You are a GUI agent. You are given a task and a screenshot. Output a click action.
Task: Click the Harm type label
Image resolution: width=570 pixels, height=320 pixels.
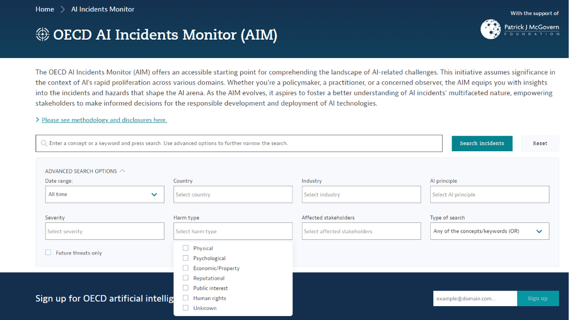[x=186, y=217]
